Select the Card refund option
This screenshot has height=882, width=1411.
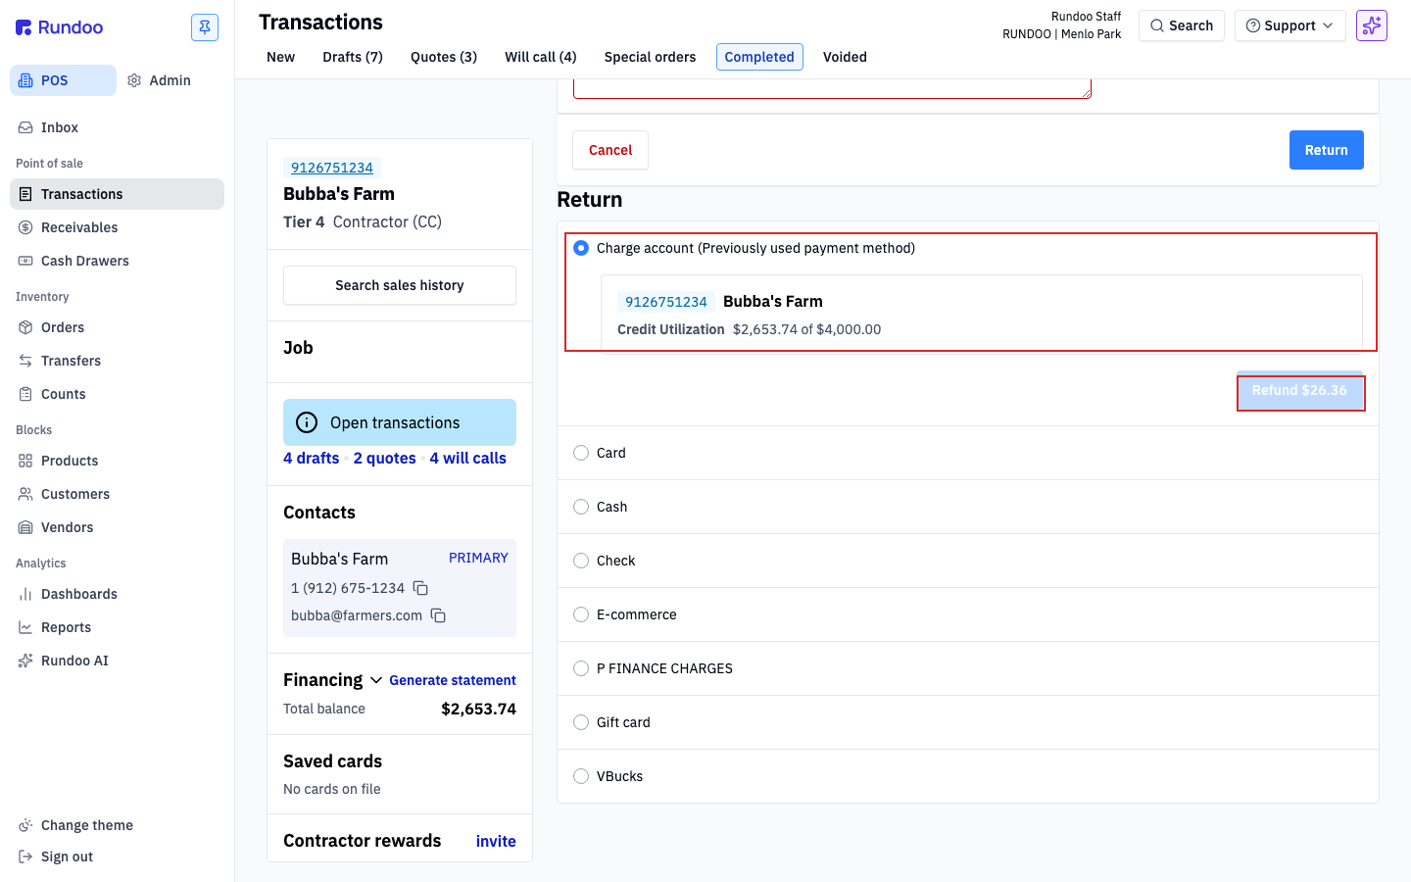pos(581,453)
